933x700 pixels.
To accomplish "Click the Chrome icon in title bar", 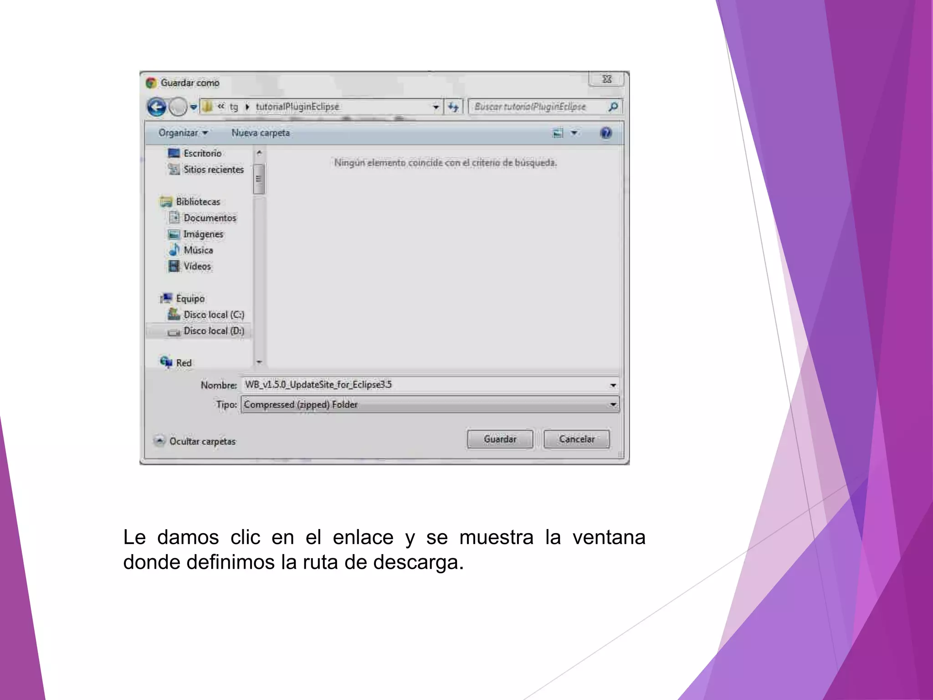I will (x=151, y=83).
